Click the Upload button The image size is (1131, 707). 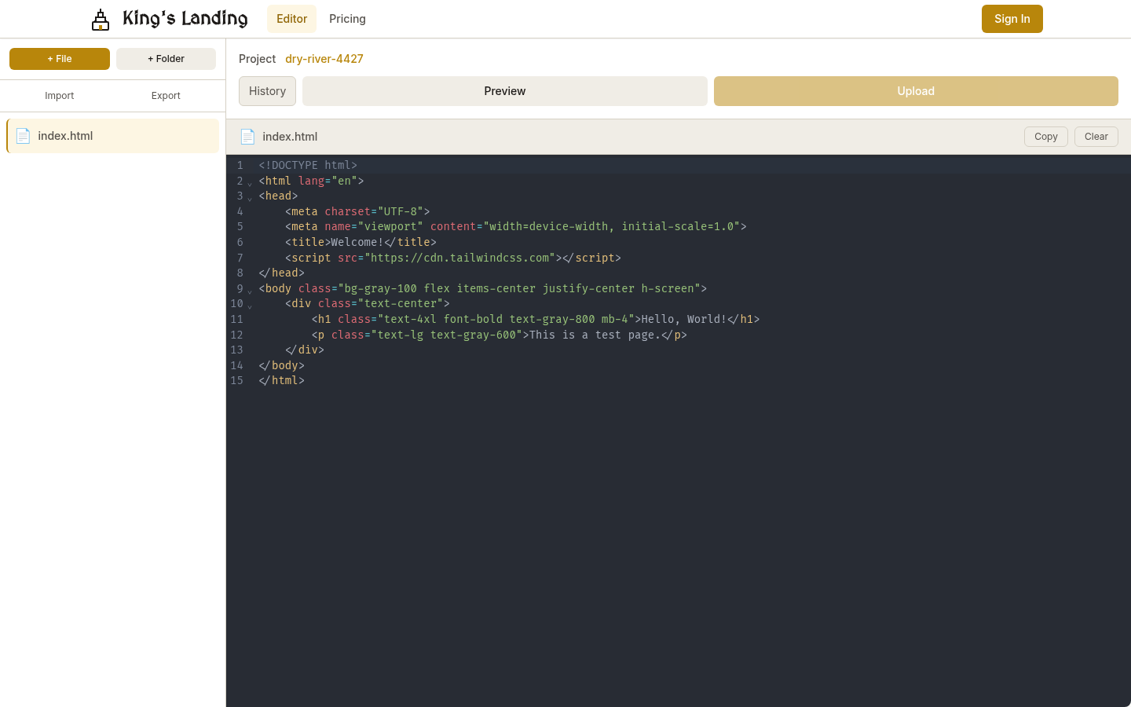point(916,91)
